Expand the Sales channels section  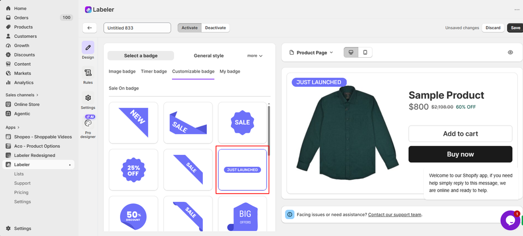pos(22,95)
